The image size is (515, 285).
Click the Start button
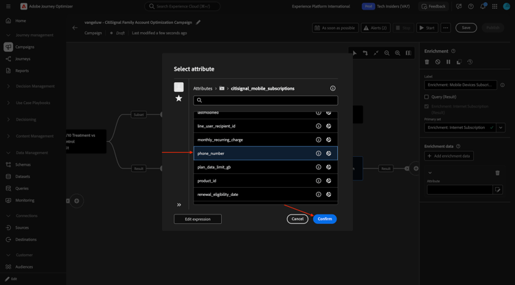427,28
